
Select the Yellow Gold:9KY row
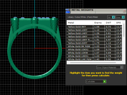click(94, 27)
